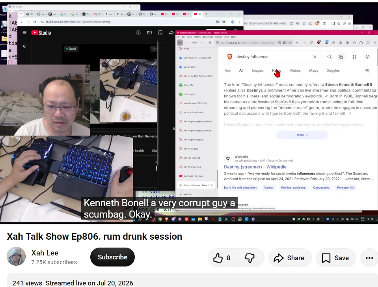
Task: Go back in Firefox toolbar
Action: pos(298,43)
